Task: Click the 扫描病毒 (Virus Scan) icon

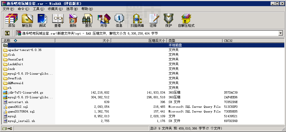Action: coord(137,18)
